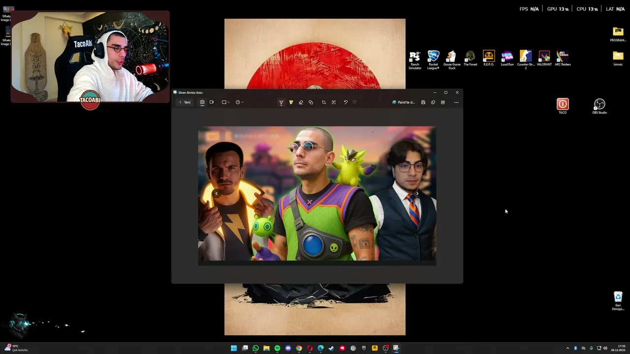Open the delay timer dropdown
630x354 pixels.
coord(239,102)
